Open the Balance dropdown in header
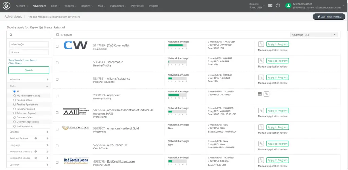The height and width of the screenshot is (170, 348). click(257, 6)
